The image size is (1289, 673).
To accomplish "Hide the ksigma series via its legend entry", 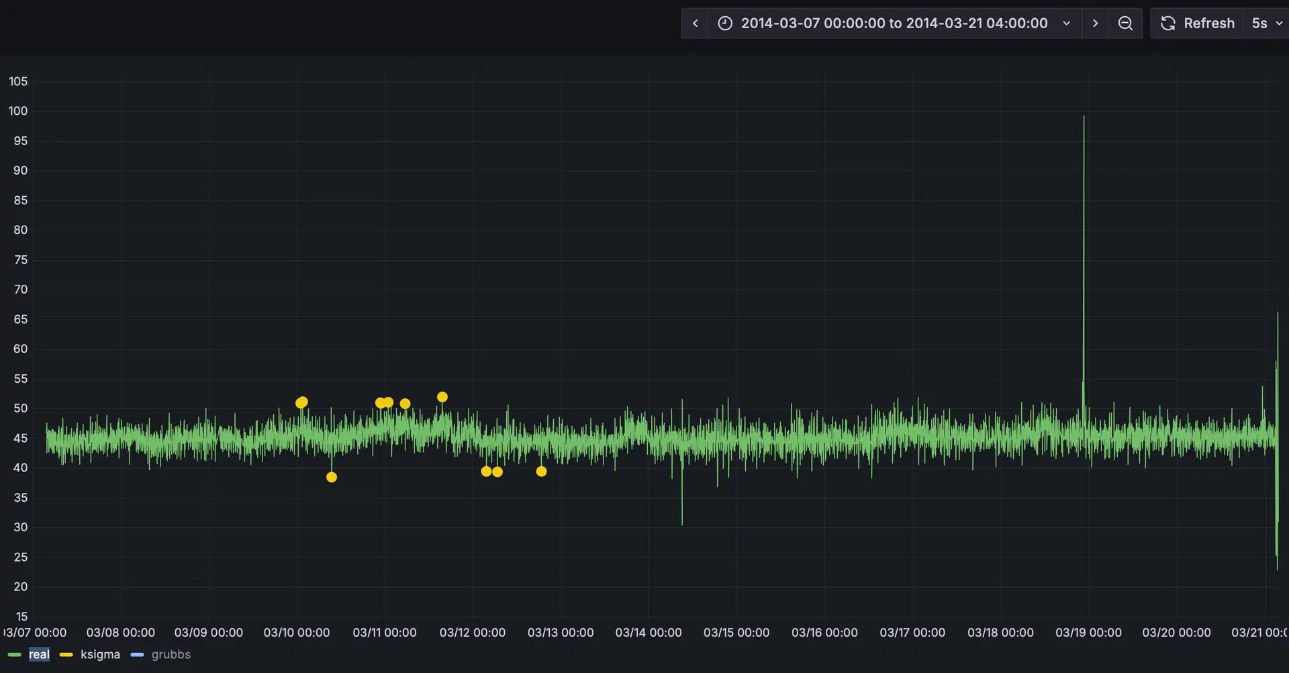I will (x=100, y=655).
